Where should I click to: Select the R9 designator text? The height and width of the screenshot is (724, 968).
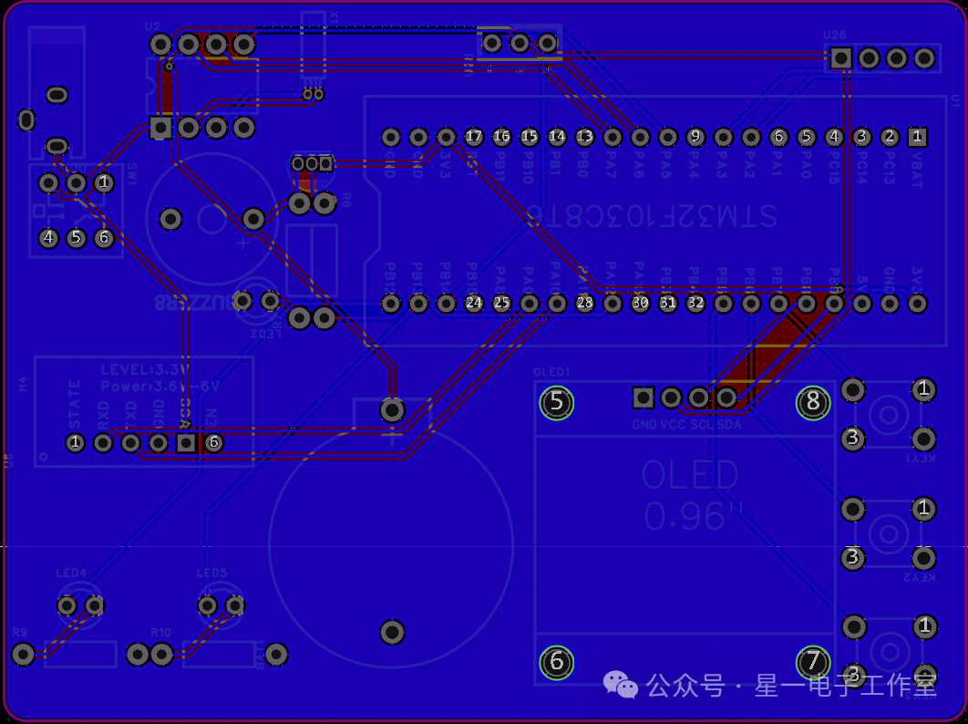[20, 633]
